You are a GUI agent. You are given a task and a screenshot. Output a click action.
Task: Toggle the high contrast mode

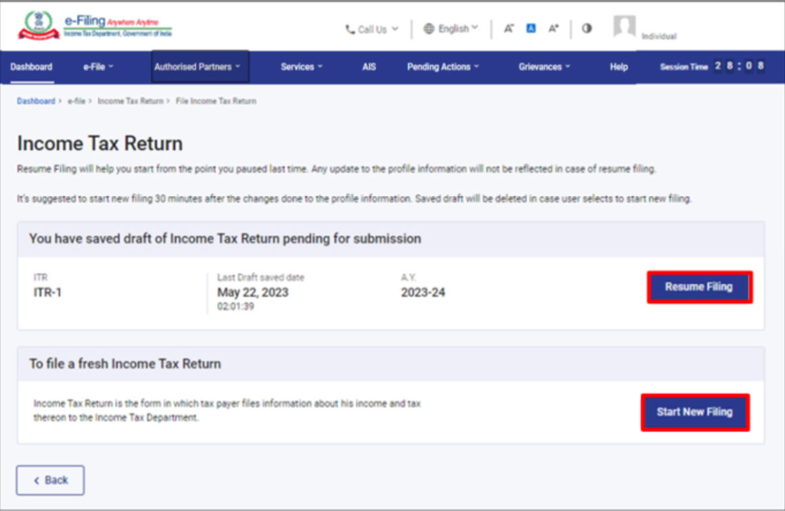click(586, 28)
